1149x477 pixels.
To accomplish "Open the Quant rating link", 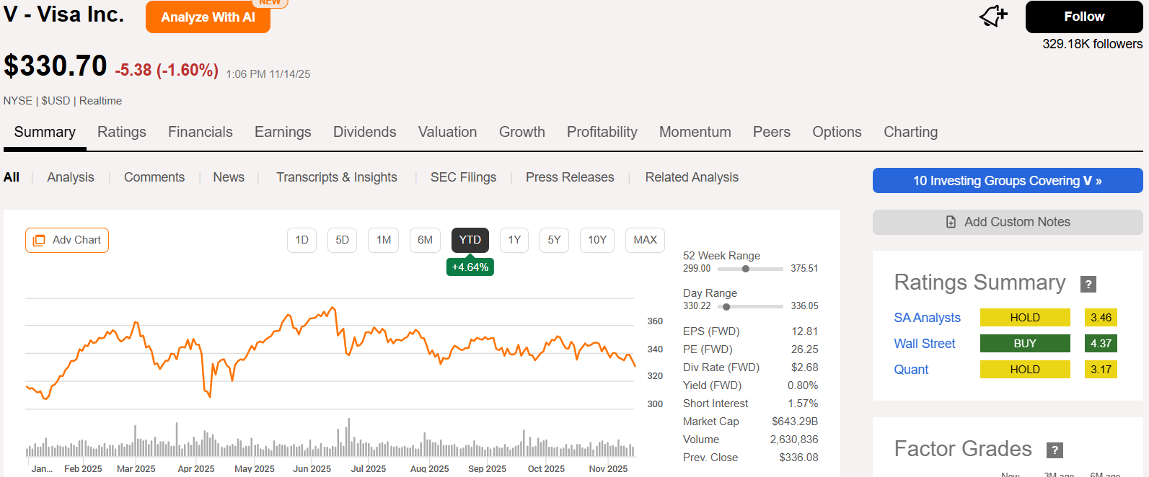I will [x=911, y=370].
